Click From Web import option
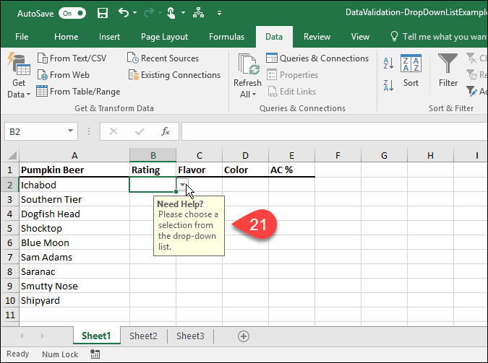The height and width of the screenshot is (363, 488). (64, 75)
